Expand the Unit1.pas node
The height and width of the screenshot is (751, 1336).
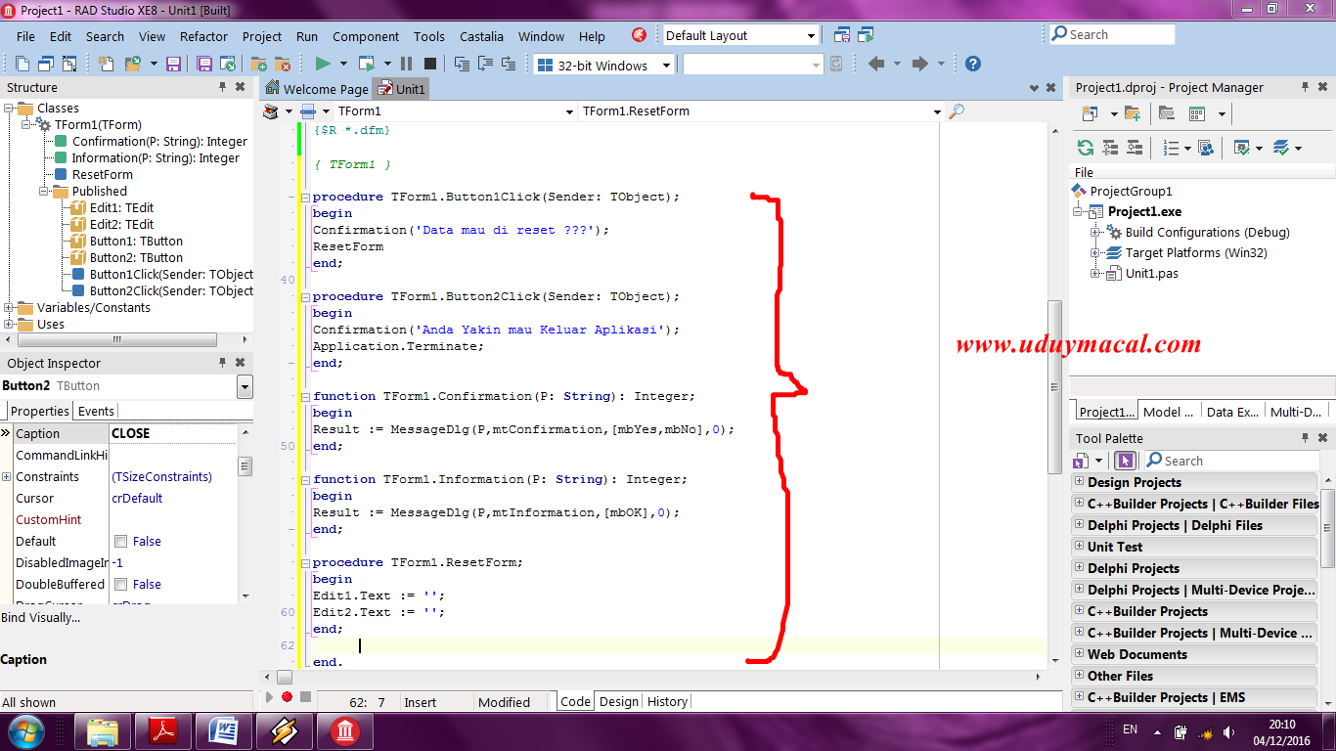click(x=1095, y=274)
